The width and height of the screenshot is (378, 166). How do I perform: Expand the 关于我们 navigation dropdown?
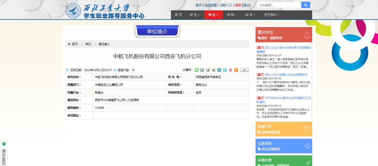pyautogui.click(x=272, y=15)
